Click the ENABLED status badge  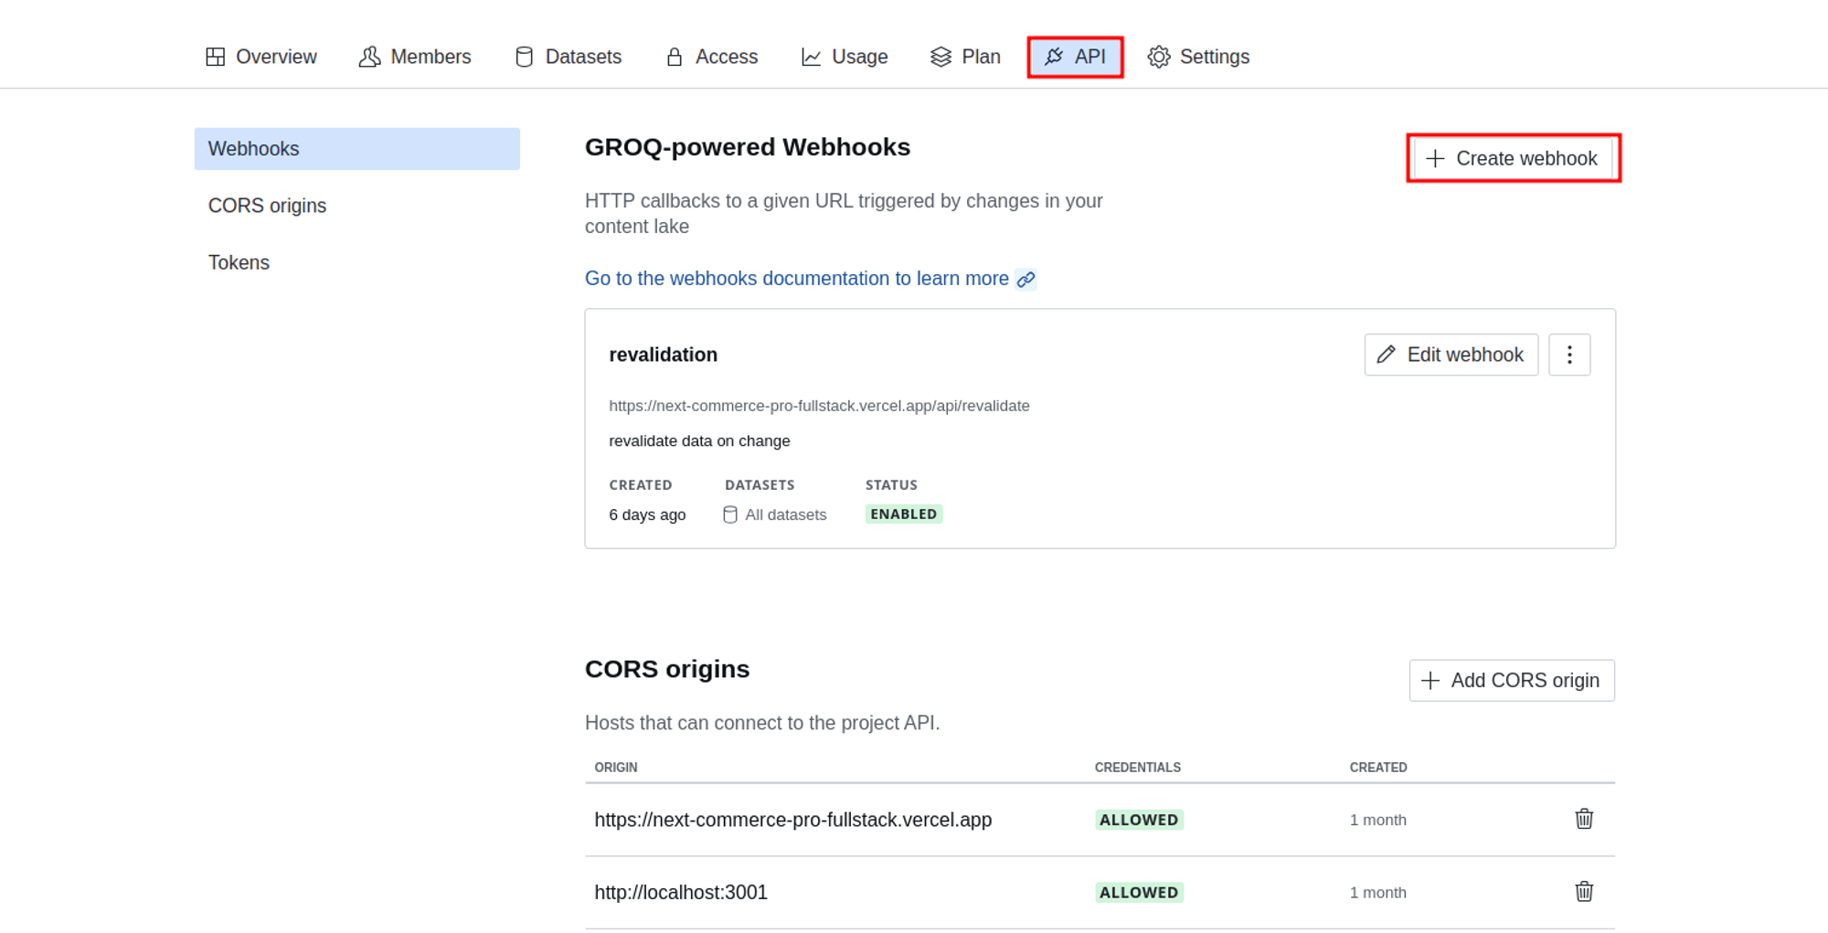pos(903,514)
